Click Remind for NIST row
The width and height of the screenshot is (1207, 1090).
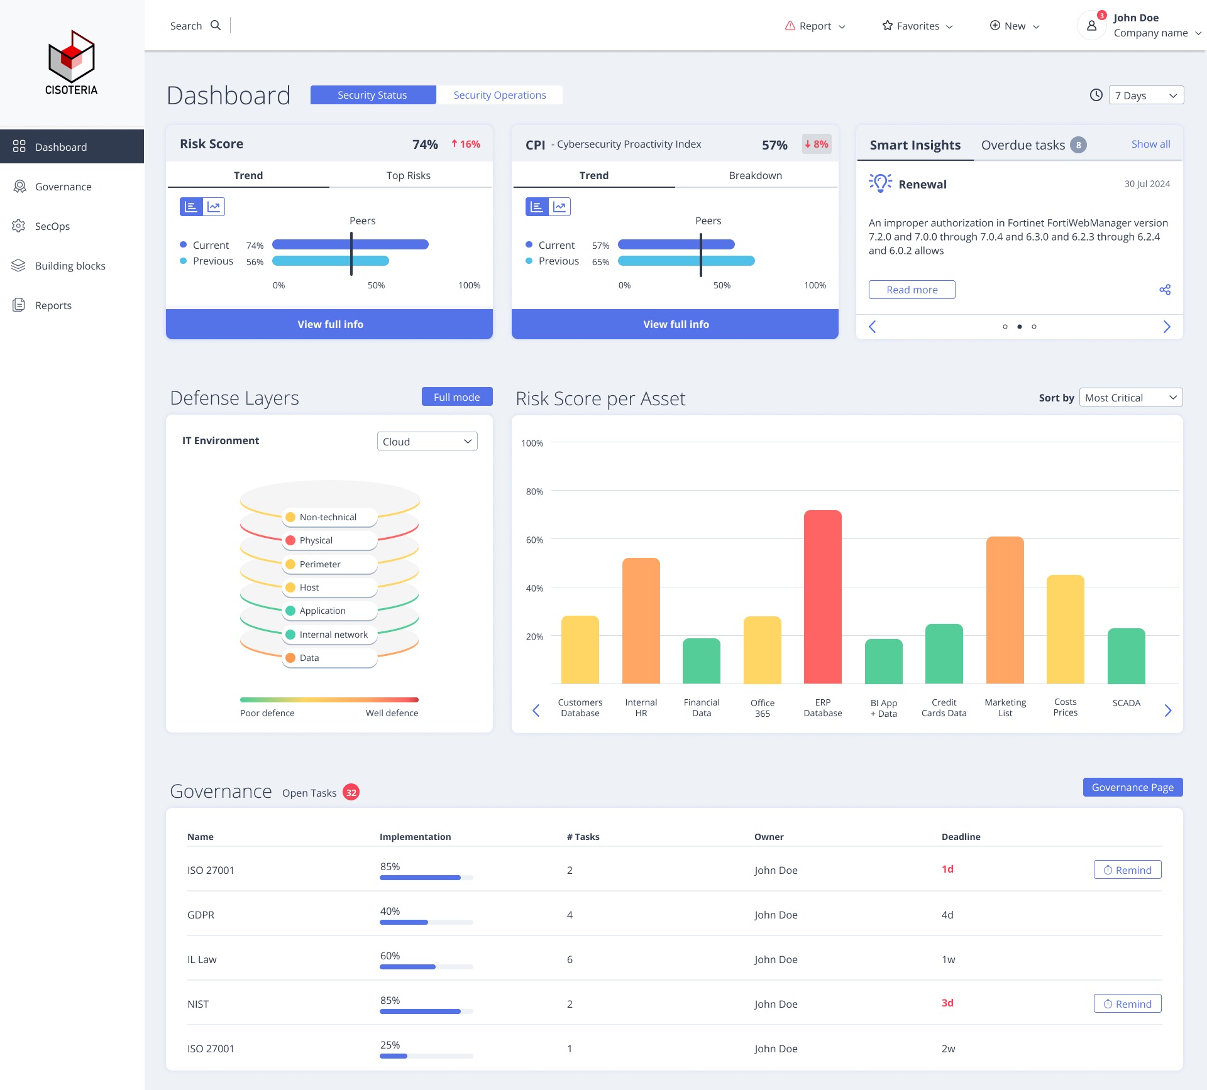pyautogui.click(x=1127, y=1003)
